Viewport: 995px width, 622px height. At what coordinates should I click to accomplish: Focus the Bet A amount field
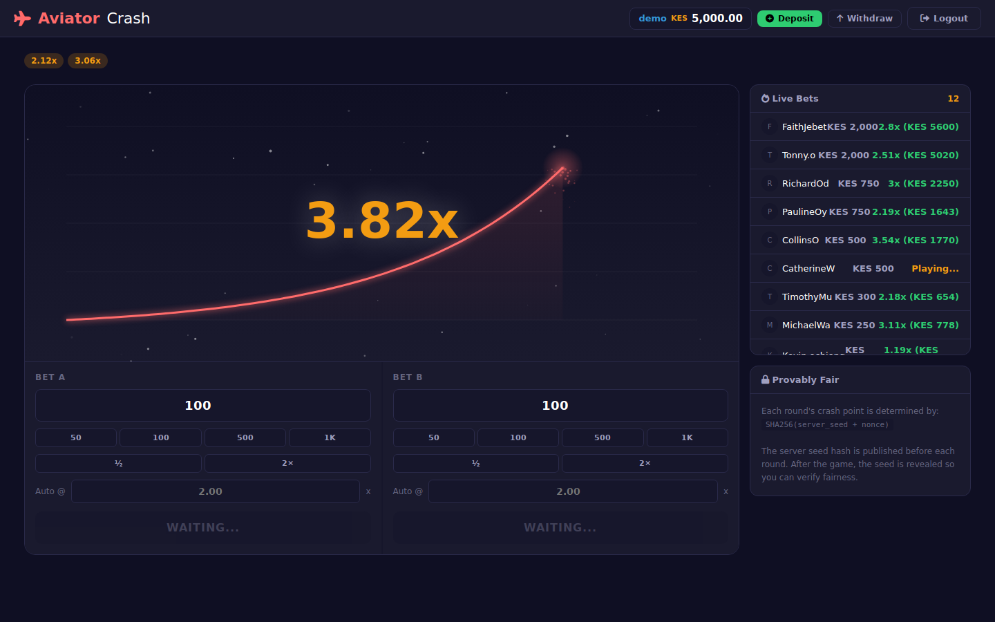pyautogui.click(x=203, y=406)
